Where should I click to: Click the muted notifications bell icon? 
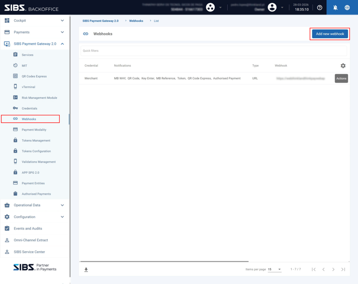coord(335,7)
